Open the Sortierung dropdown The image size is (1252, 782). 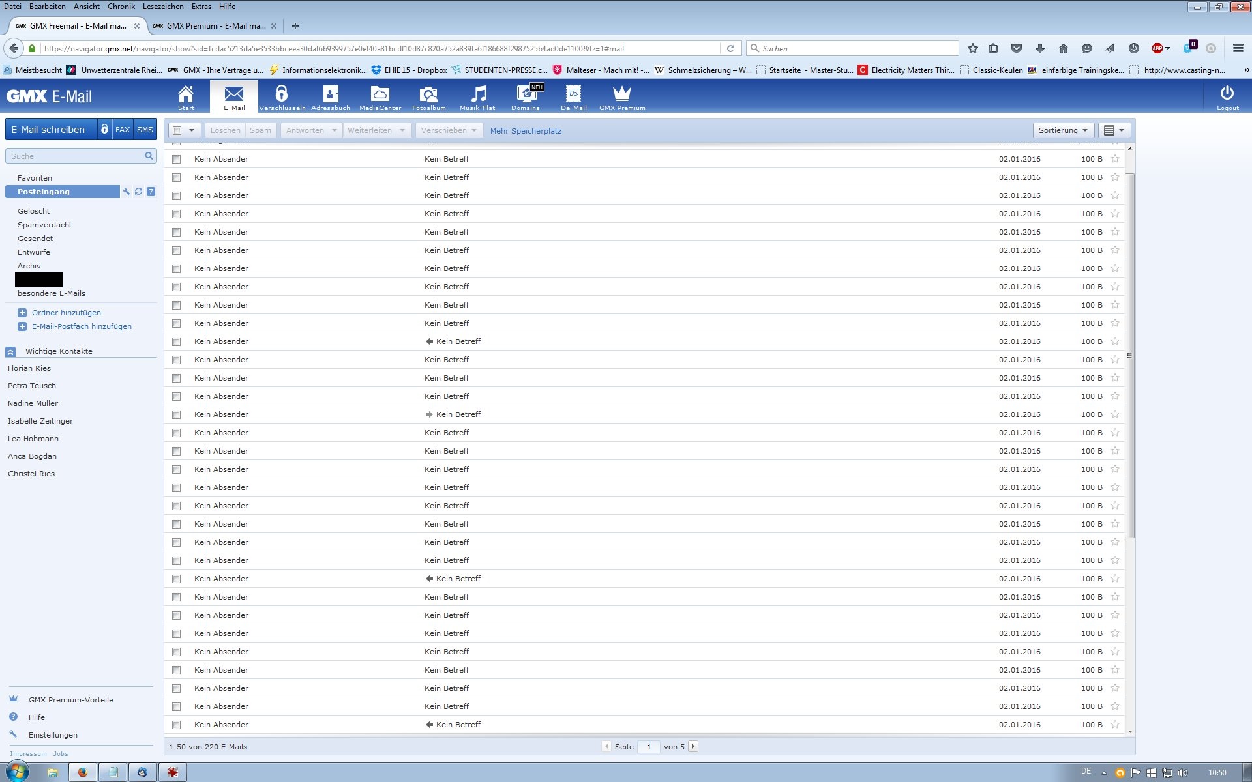coord(1063,130)
